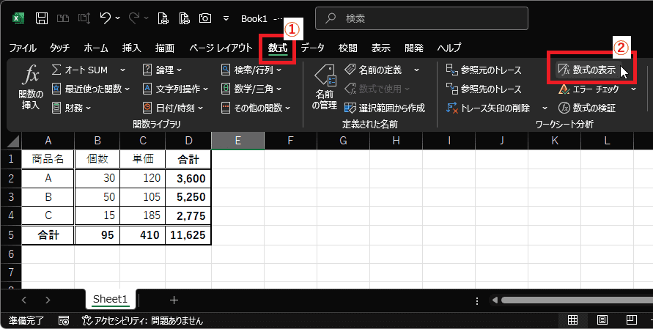Open Evaluate Formula (数式の検証)
Viewport: 653px width, 329px height.
tap(586, 108)
